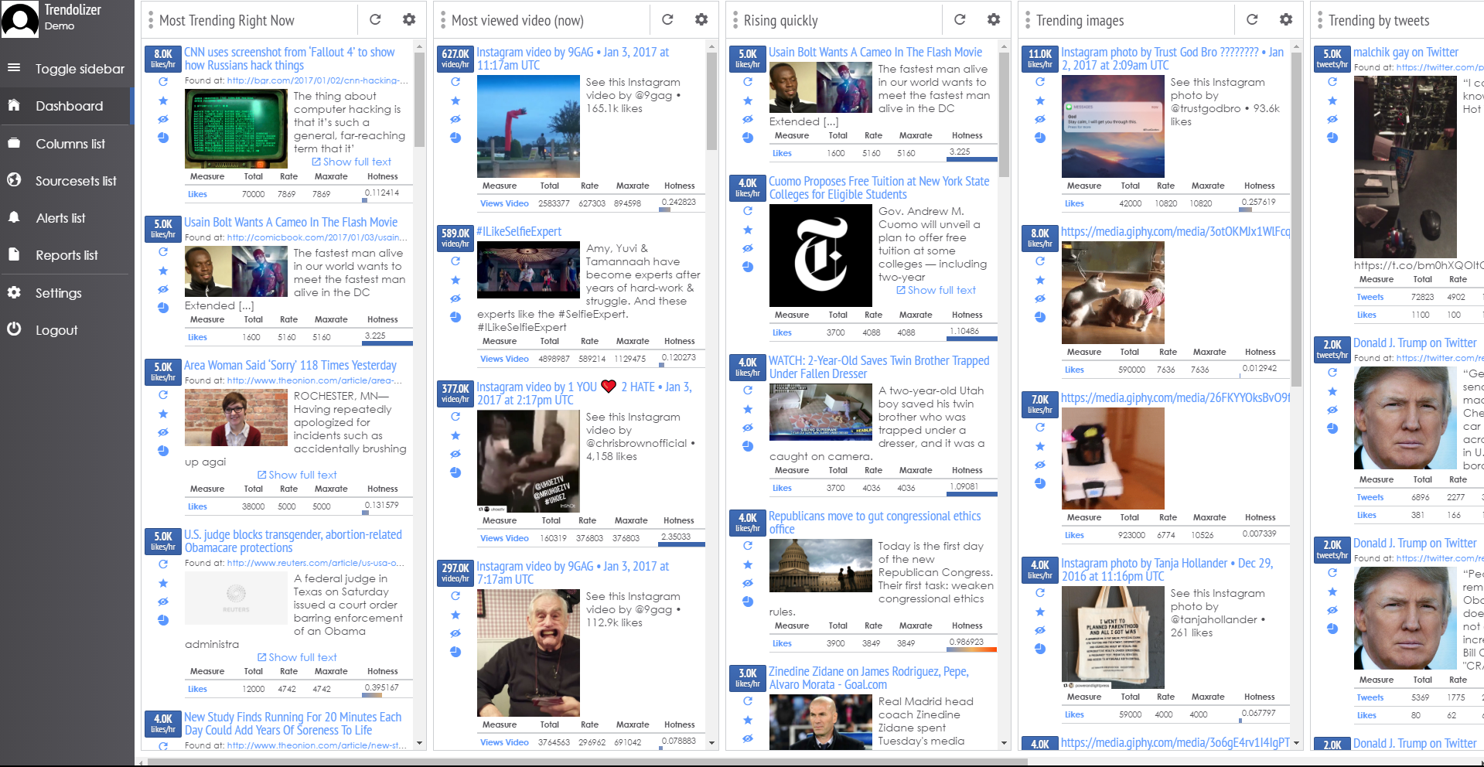Open settings gear of Trending images column
This screenshot has width=1484, height=767.
(x=1286, y=19)
